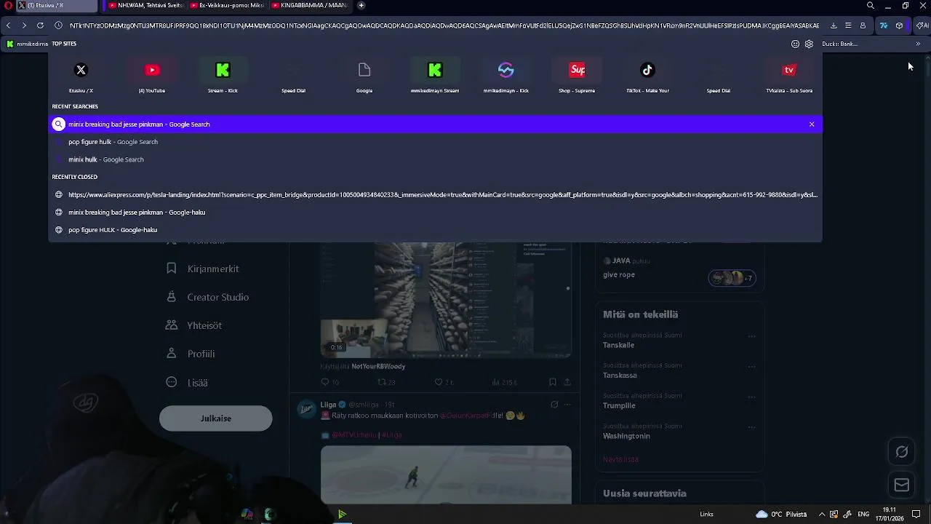Reopen 'minix breaking bad jesse pinkman - Google-haku'
The width and height of the screenshot is (931, 524).
coord(435,213)
